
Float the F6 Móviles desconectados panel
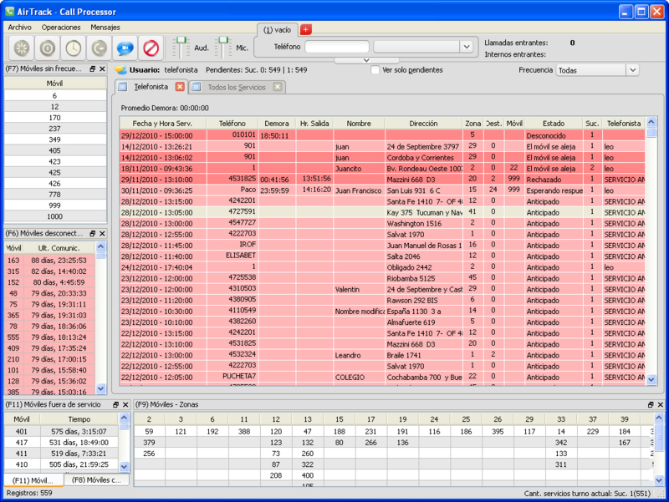pos(93,234)
